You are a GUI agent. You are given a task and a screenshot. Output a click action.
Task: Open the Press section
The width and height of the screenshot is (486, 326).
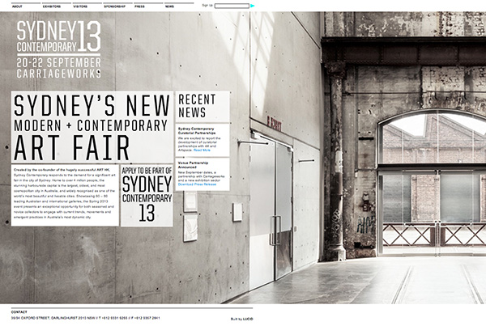coord(140,6)
